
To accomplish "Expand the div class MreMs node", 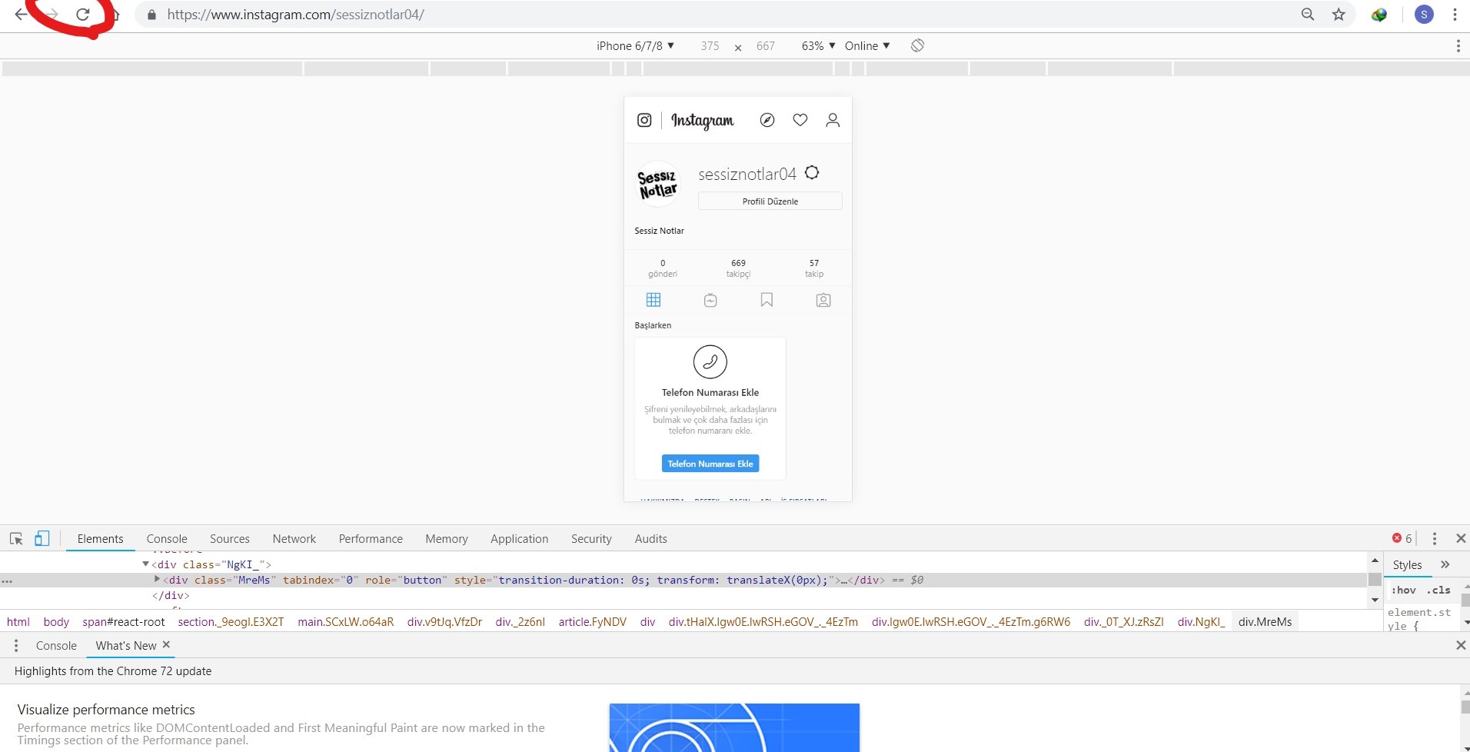I will pyautogui.click(x=157, y=580).
